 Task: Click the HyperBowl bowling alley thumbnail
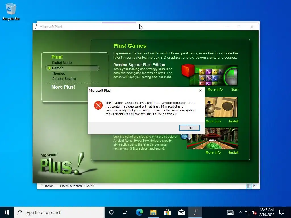212,138
